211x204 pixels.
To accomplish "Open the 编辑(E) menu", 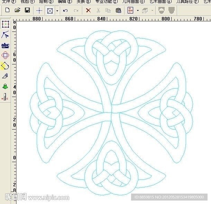I will [x=65, y=1].
